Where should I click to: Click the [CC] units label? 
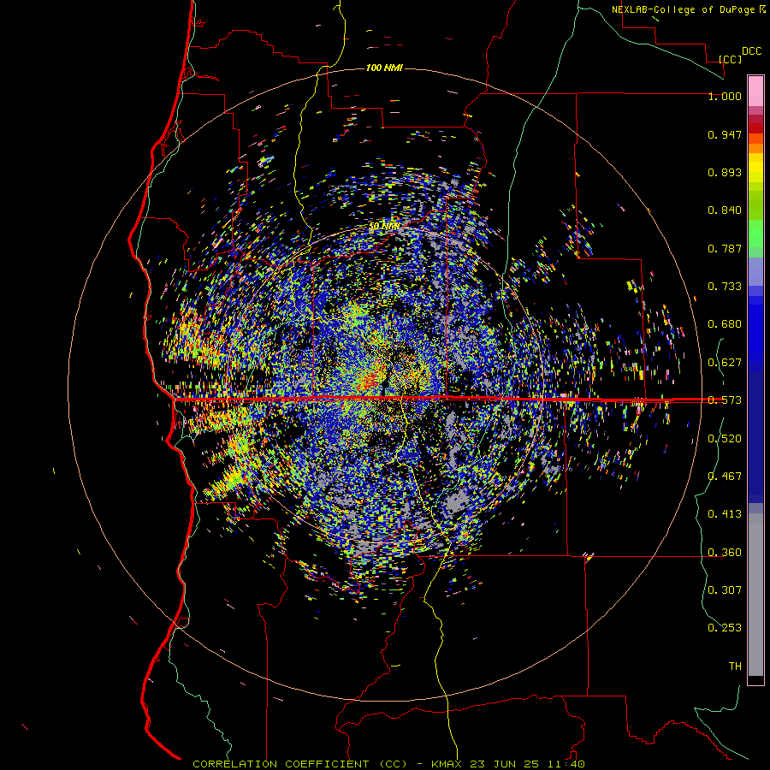point(730,59)
